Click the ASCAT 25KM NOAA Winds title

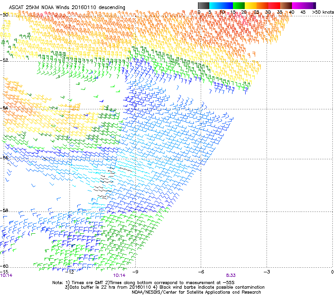[67, 7]
